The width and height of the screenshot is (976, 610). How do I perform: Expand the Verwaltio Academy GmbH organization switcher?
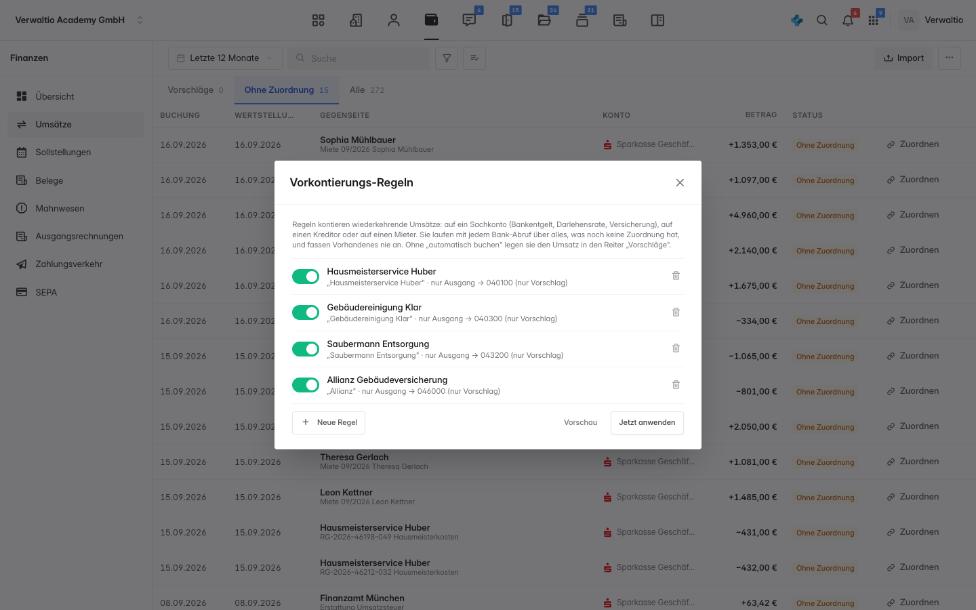click(x=79, y=20)
